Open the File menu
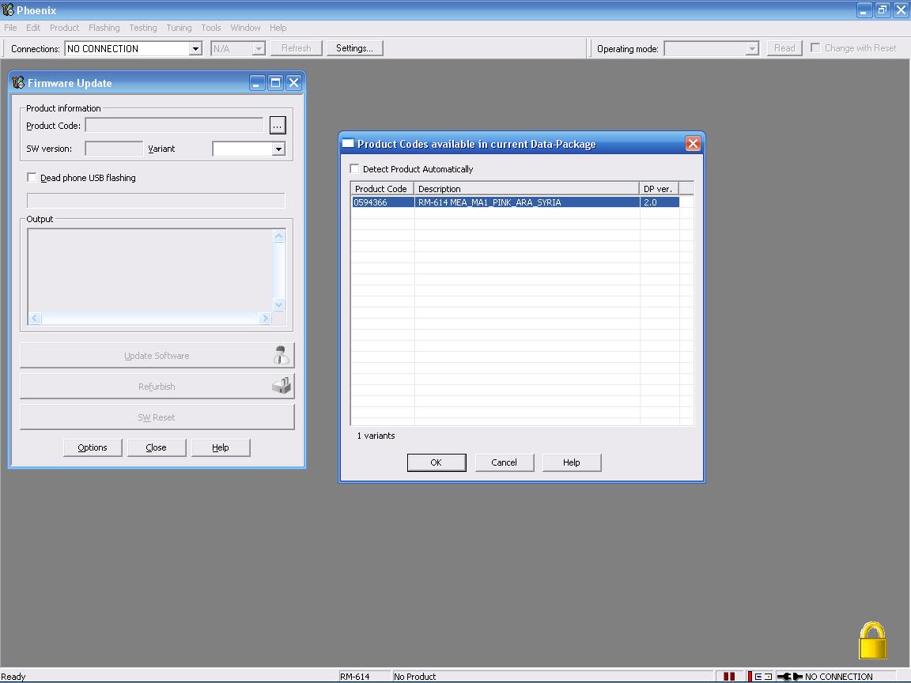Viewport: 911px width, 683px height. click(x=10, y=28)
